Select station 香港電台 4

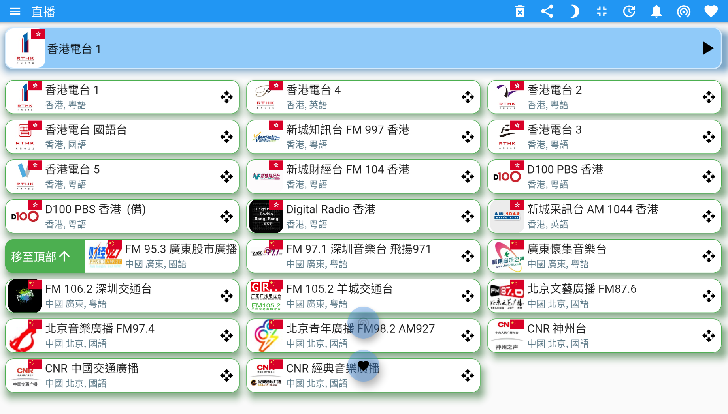(x=363, y=97)
